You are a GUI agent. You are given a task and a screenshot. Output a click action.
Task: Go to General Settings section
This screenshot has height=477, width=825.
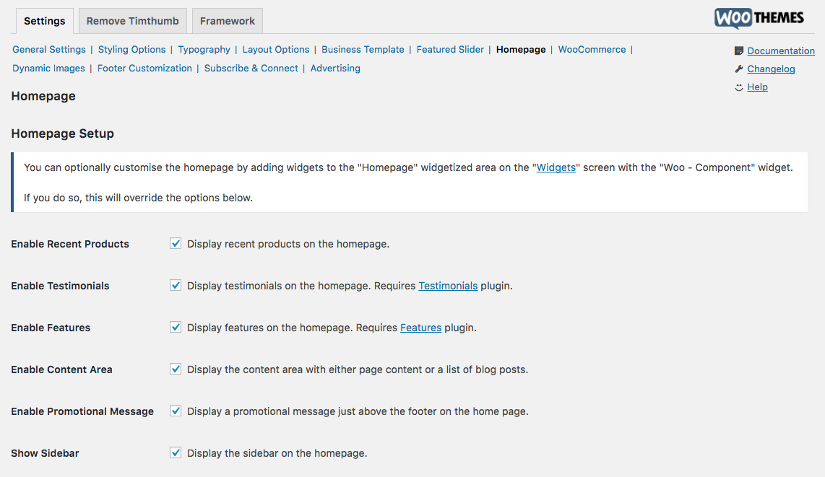click(49, 49)
